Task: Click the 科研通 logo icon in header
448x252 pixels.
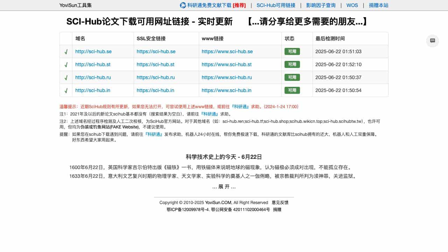Action: point(183,5)
